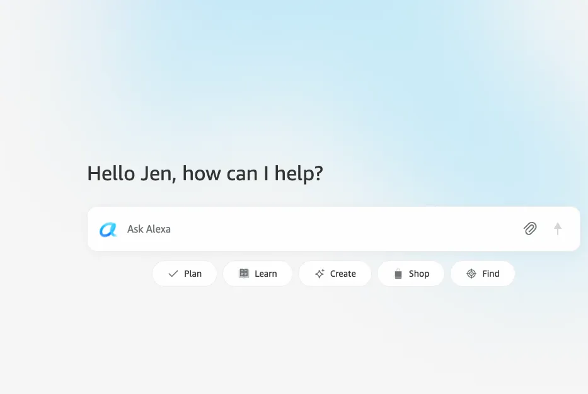Image resolution: width=588 pixels, height=394 pixels.
Task: Click the 'Ask Alexa' placeholder text
Action: [149, 229]
